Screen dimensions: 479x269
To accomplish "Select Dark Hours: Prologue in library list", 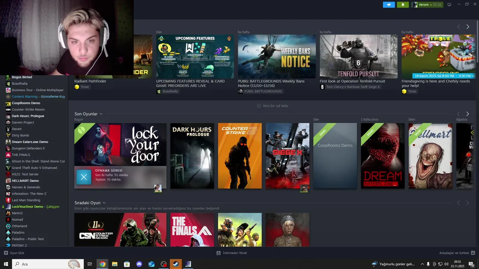I will (28, 116).
